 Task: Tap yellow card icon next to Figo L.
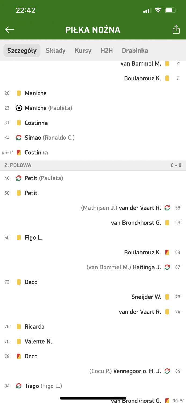point(19,238)
